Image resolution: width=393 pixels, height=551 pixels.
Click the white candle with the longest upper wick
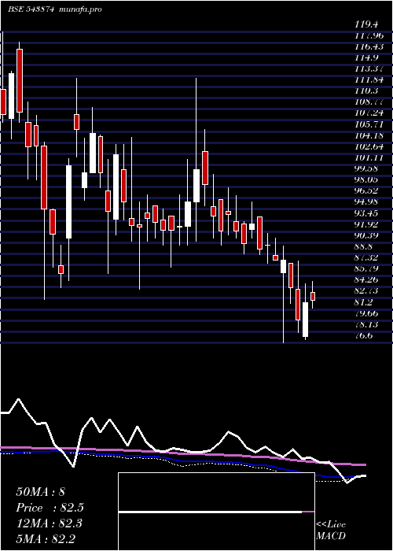196,186
